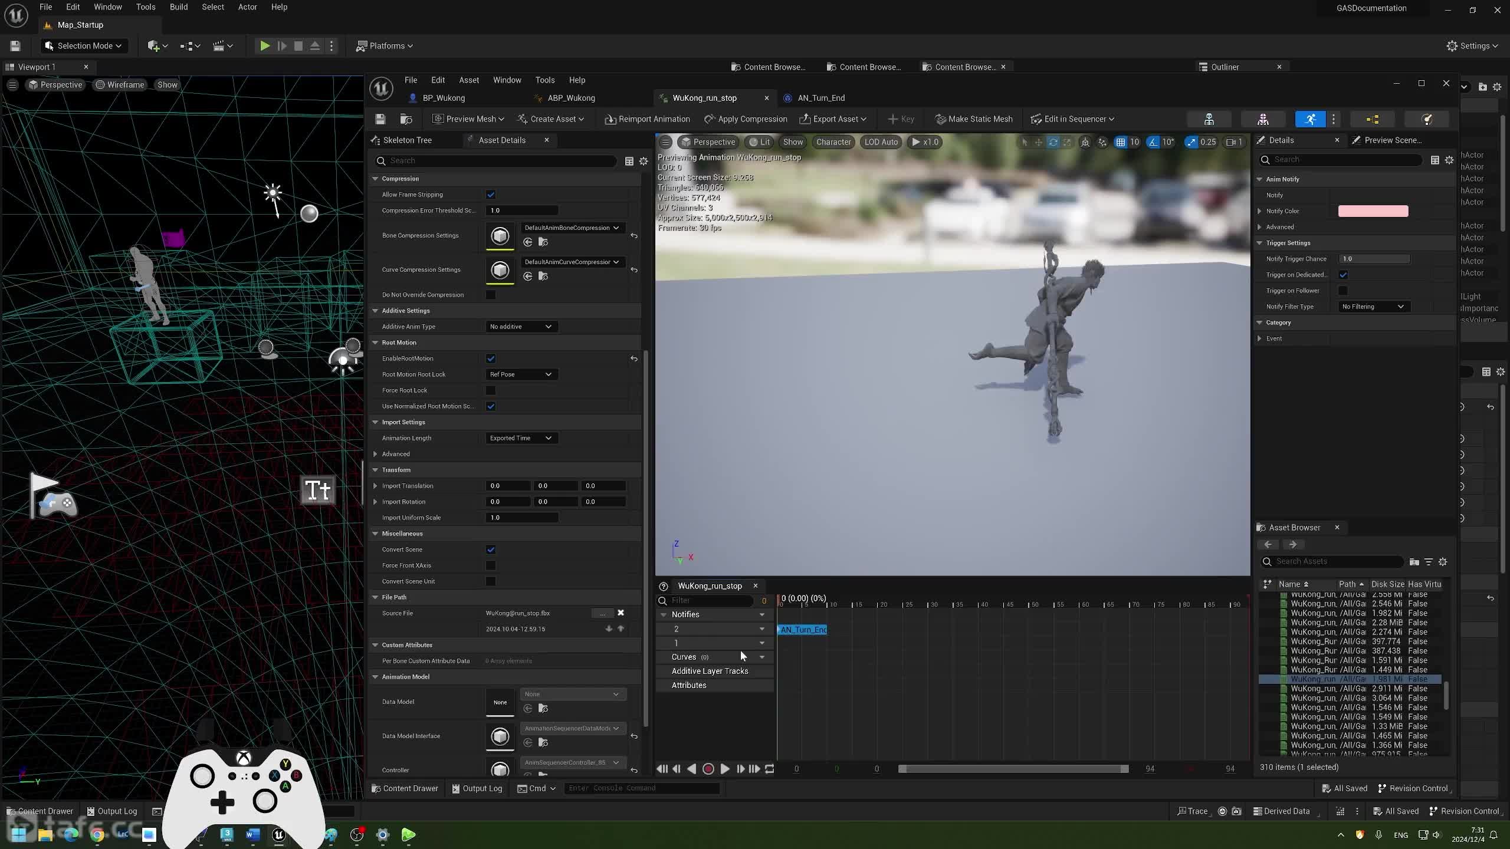The height and width of the screenshot is (849, 1510).
Task: Open preview viewport hamburger options menu
Action: click(665, 142)
